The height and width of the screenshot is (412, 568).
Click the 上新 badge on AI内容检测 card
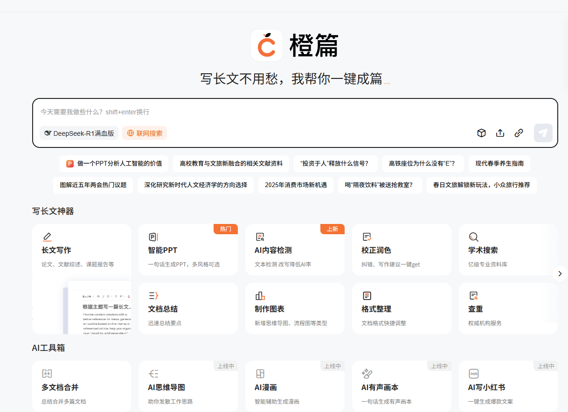pos(332,229)
